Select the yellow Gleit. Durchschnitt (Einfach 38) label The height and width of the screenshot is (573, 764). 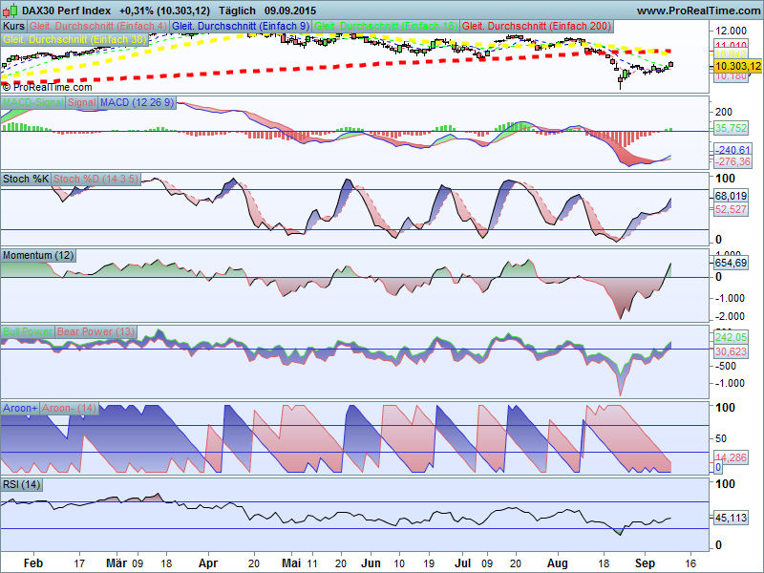pos(74,39)
